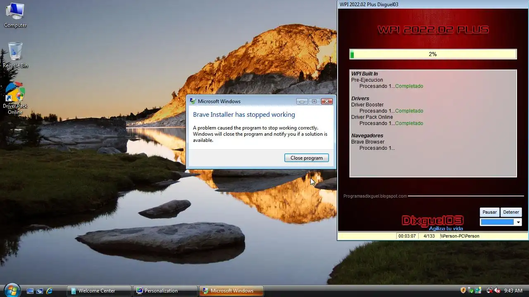Click the taskbar clock showing 9:43 AM
The width and height of the screenshot is (529, 297).
pyautogui.click(x=513, y=291)
